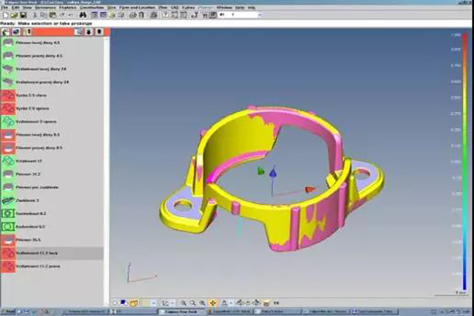The height and width of the screenshot is (316, 474).
Task: Open the CAD menu
Action: 175,7
